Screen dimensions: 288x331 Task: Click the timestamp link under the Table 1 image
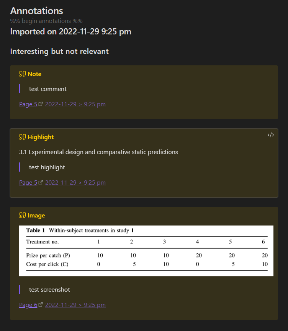[x=75, y=305]
